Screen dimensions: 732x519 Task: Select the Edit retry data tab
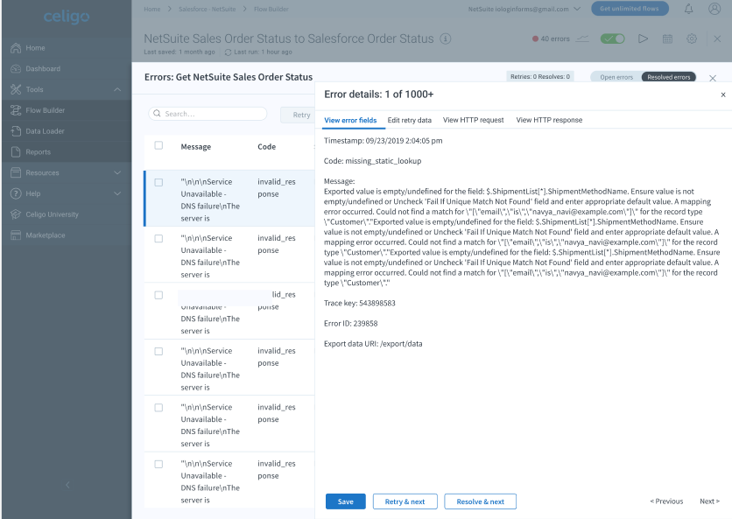pos(409,120)
